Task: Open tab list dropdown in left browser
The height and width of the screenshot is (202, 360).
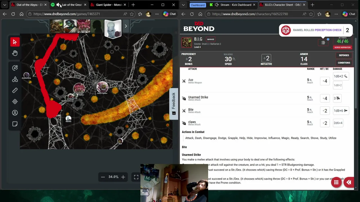Action: pos(4,5)
